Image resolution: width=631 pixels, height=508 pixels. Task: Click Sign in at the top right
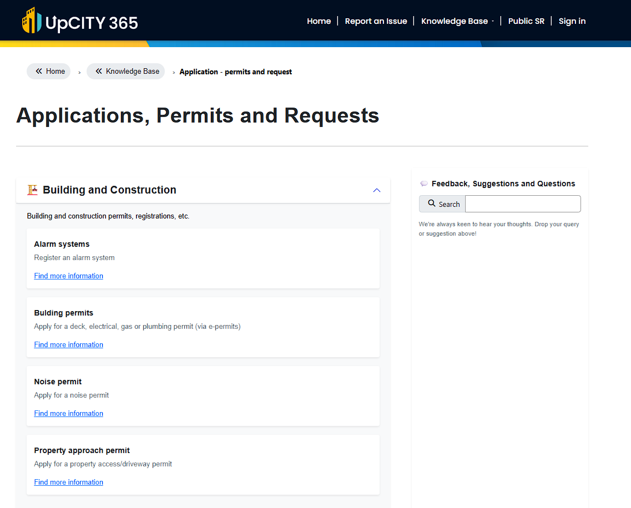[x=572, y=21]
